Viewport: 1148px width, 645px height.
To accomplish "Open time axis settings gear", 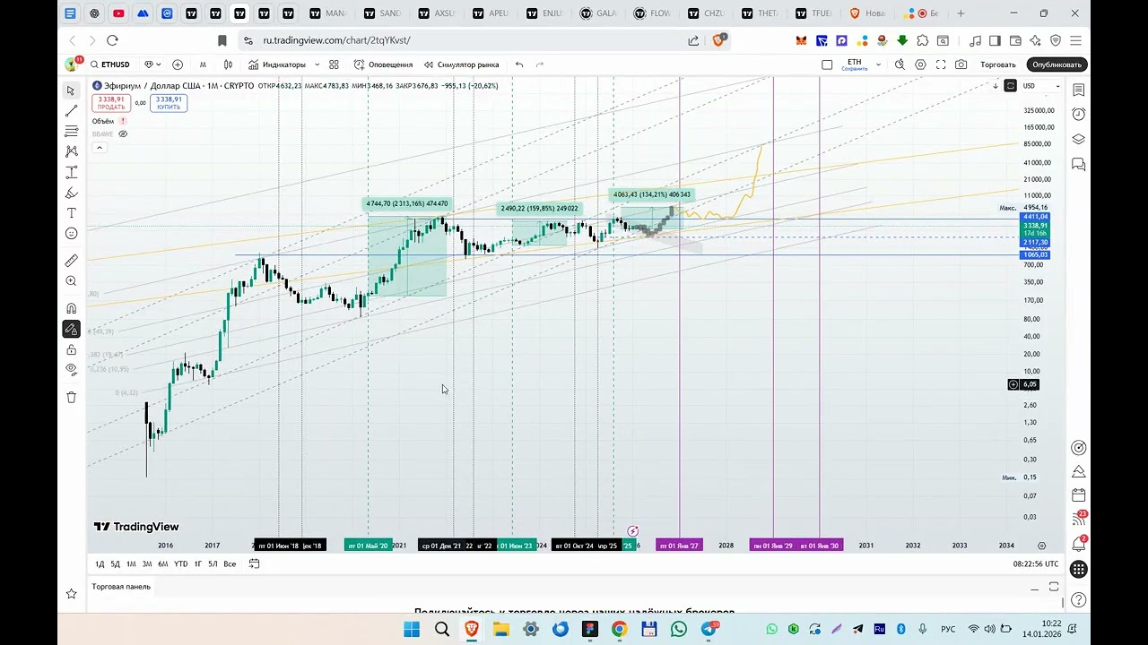I will click(x=1041, y=546).
